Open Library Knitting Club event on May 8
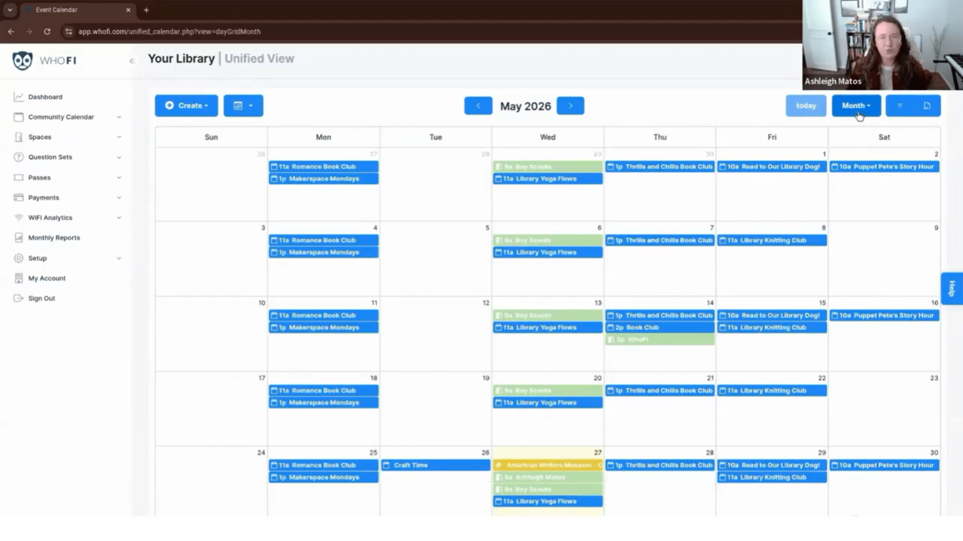 coord(772,240)
